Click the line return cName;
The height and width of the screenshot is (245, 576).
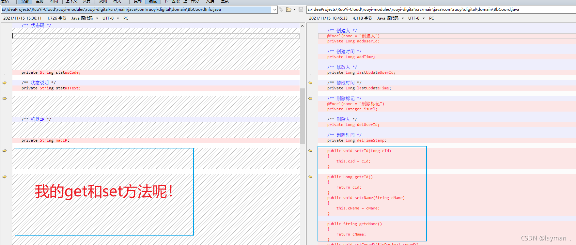(351, 234)
